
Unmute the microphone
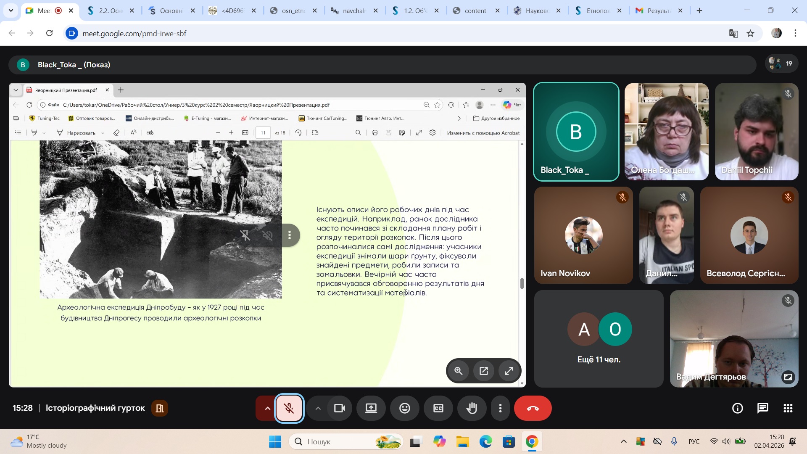click(x=289, y=408)
